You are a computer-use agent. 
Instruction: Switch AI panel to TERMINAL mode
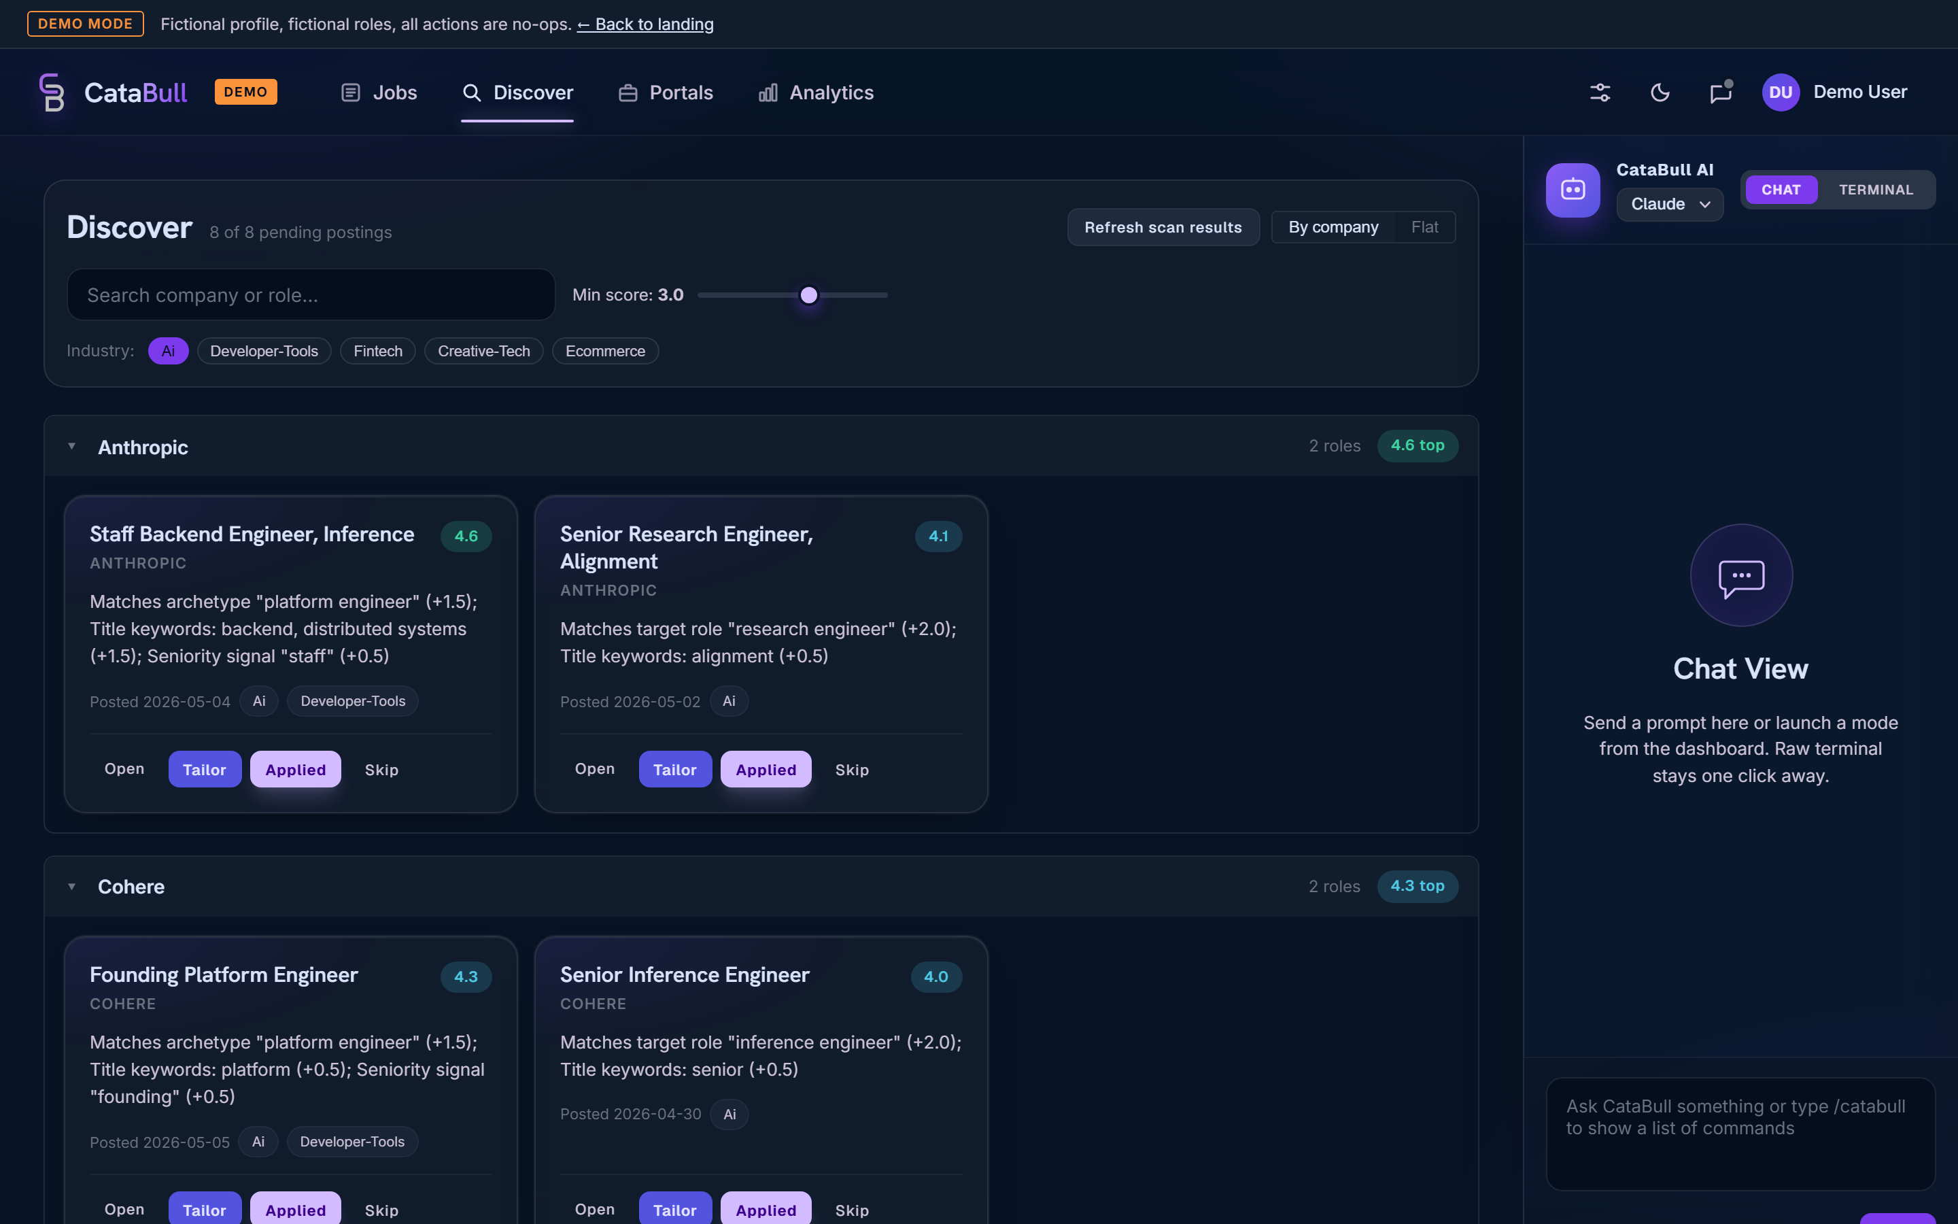(x=1876, y=190)
